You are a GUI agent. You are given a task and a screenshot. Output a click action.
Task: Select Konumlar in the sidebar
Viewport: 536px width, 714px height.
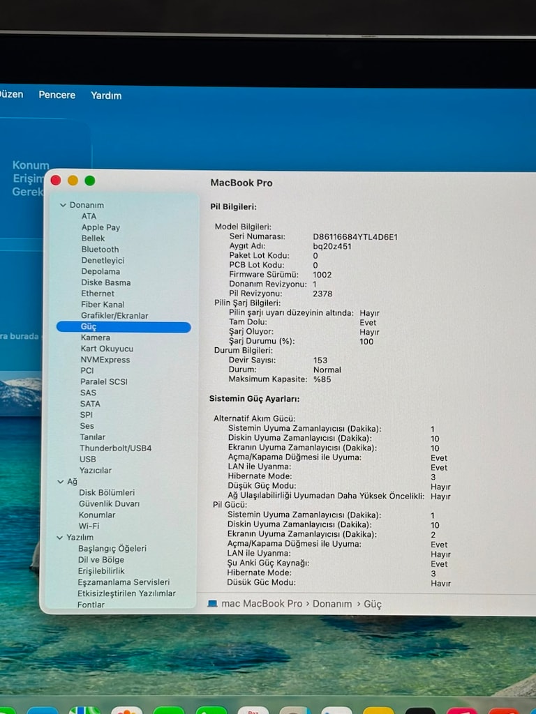[x=97, y=515]
